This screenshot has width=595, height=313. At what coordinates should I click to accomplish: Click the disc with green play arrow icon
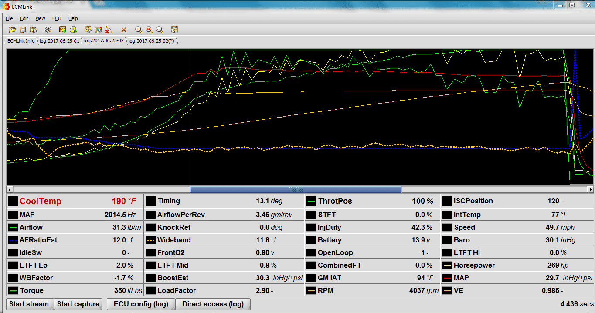[x=73, y=30]
